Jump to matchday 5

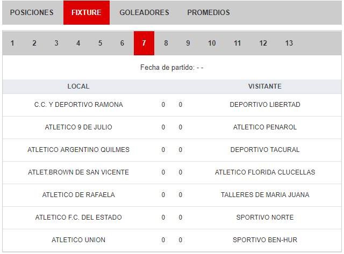coord(100,43)
